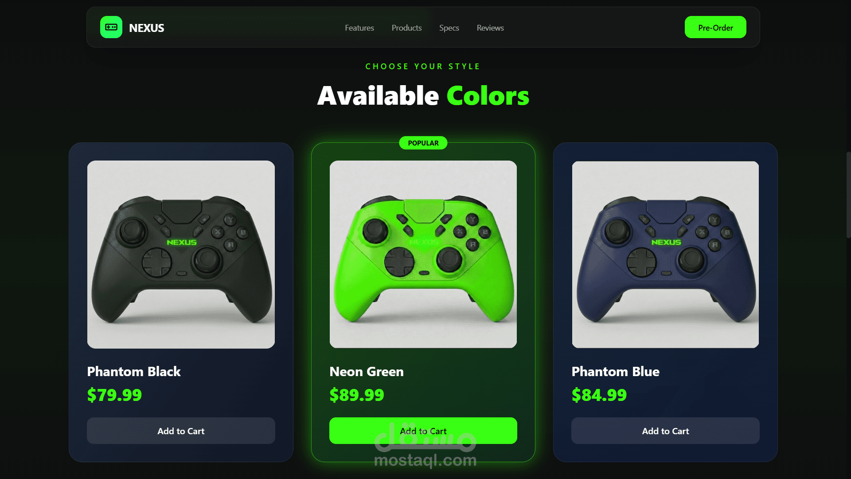This screenshot has height=479, width=851.
Task: Click the NEXUS brand name text
Action: [146, 28]
